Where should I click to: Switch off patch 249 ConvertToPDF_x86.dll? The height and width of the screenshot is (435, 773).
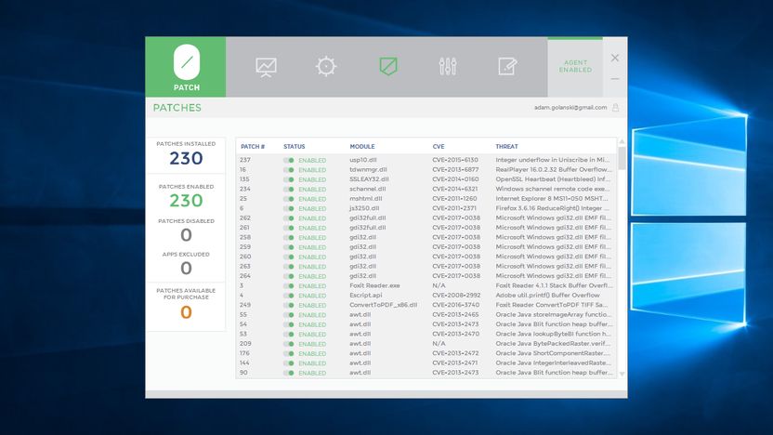click(289, 305)
